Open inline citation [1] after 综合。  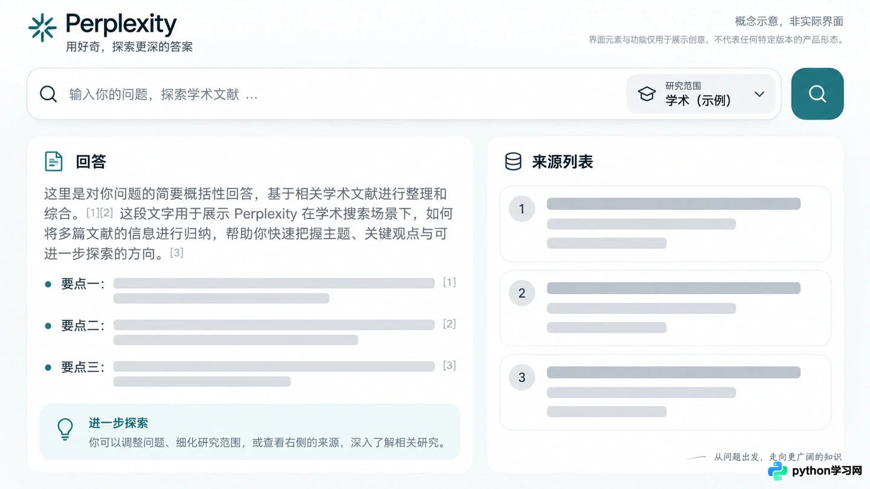92,212
